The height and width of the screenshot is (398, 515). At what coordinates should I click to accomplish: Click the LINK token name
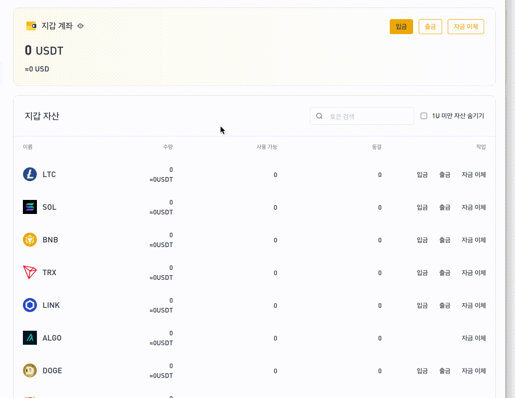coord(51,305)
